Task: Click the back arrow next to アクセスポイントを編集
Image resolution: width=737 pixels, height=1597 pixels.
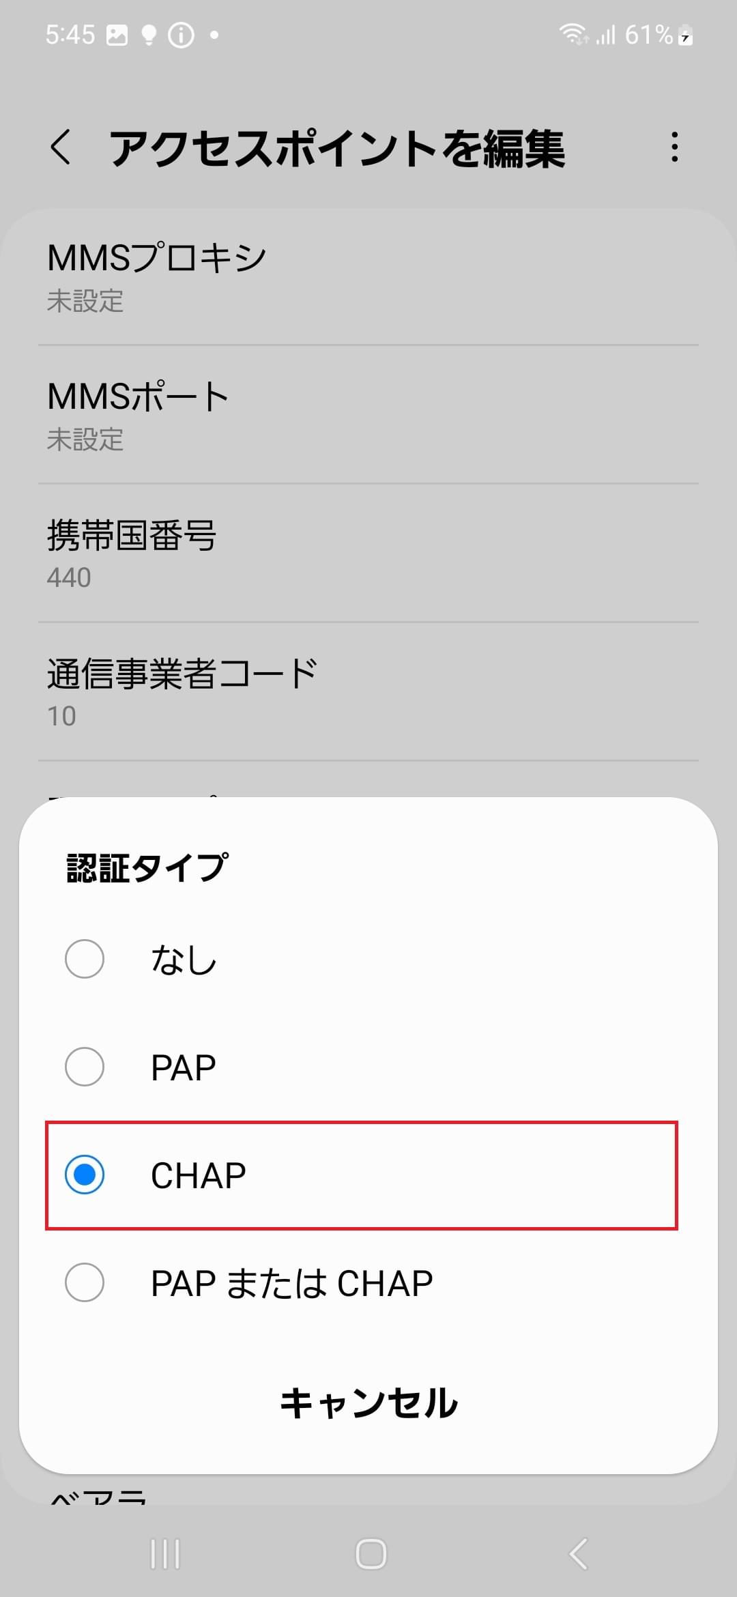Action: point(61,145)
